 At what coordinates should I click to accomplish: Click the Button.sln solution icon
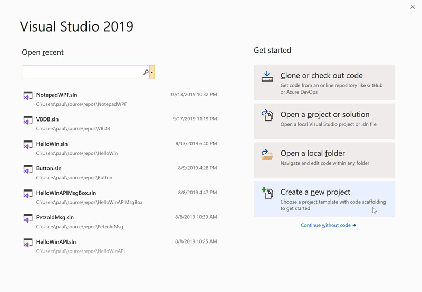point(28,169)
